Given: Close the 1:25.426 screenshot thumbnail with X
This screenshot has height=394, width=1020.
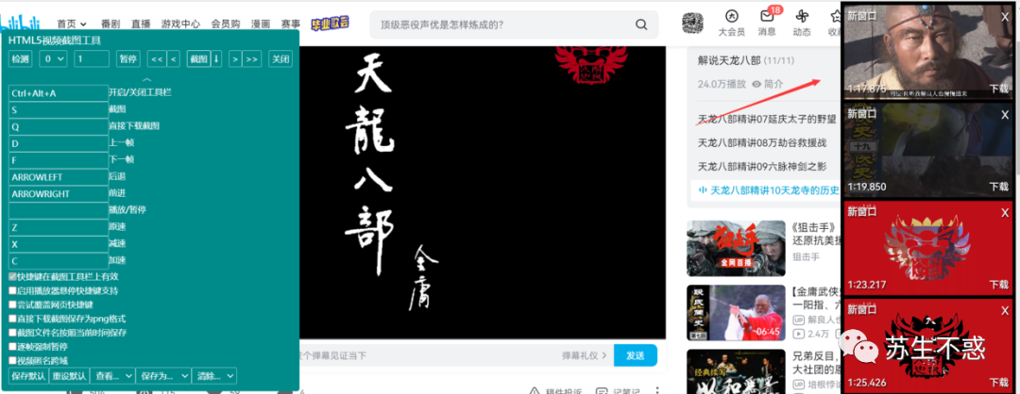Looking at the screenshot, I should point(1004,310).
